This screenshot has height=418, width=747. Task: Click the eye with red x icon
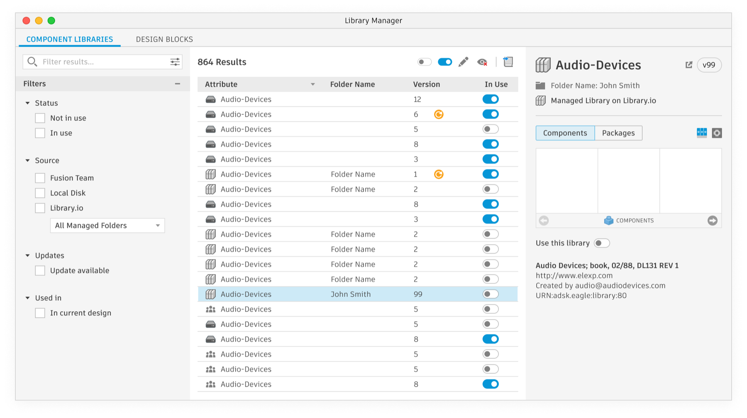482,62
